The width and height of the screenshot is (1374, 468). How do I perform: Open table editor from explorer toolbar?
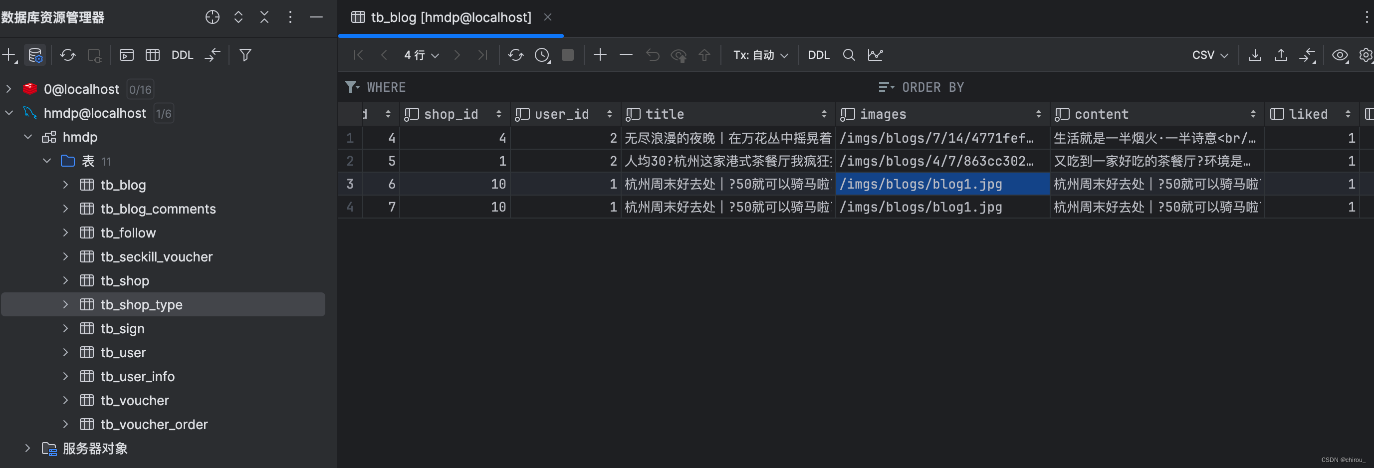point(153,55)
